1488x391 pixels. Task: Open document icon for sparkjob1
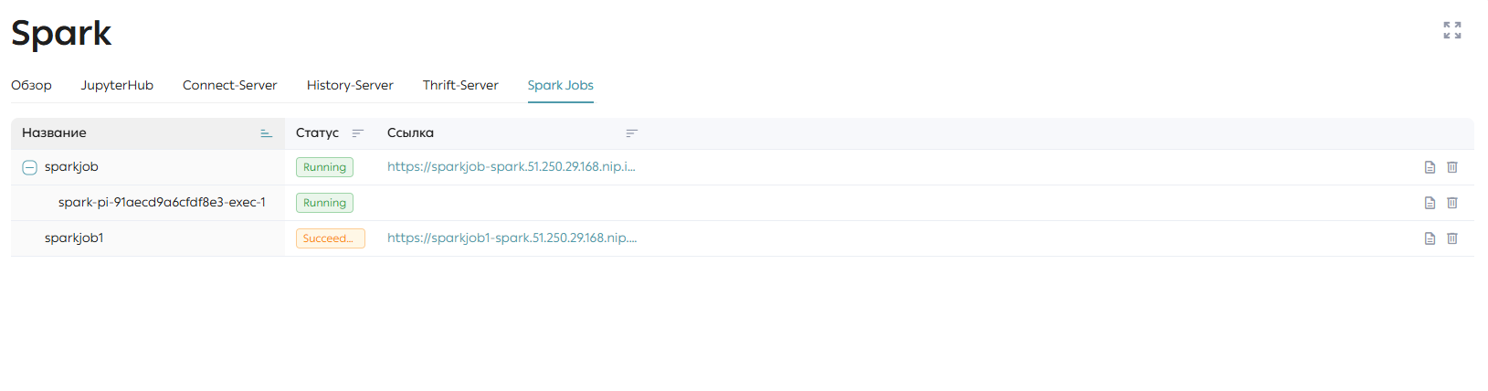[1430, 238]
